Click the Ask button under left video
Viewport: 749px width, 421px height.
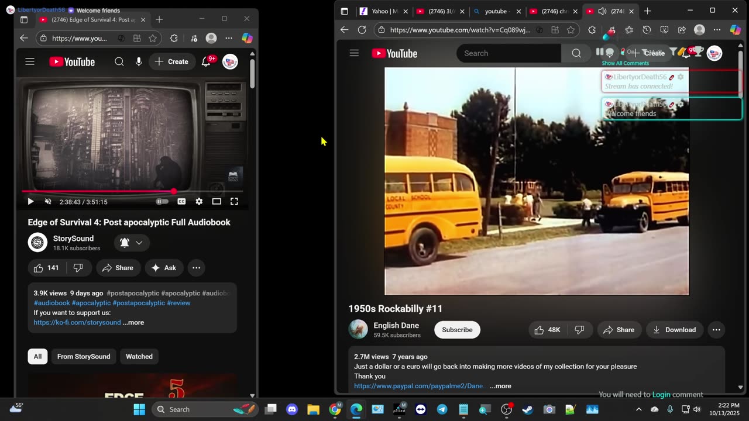coord(164,268)
